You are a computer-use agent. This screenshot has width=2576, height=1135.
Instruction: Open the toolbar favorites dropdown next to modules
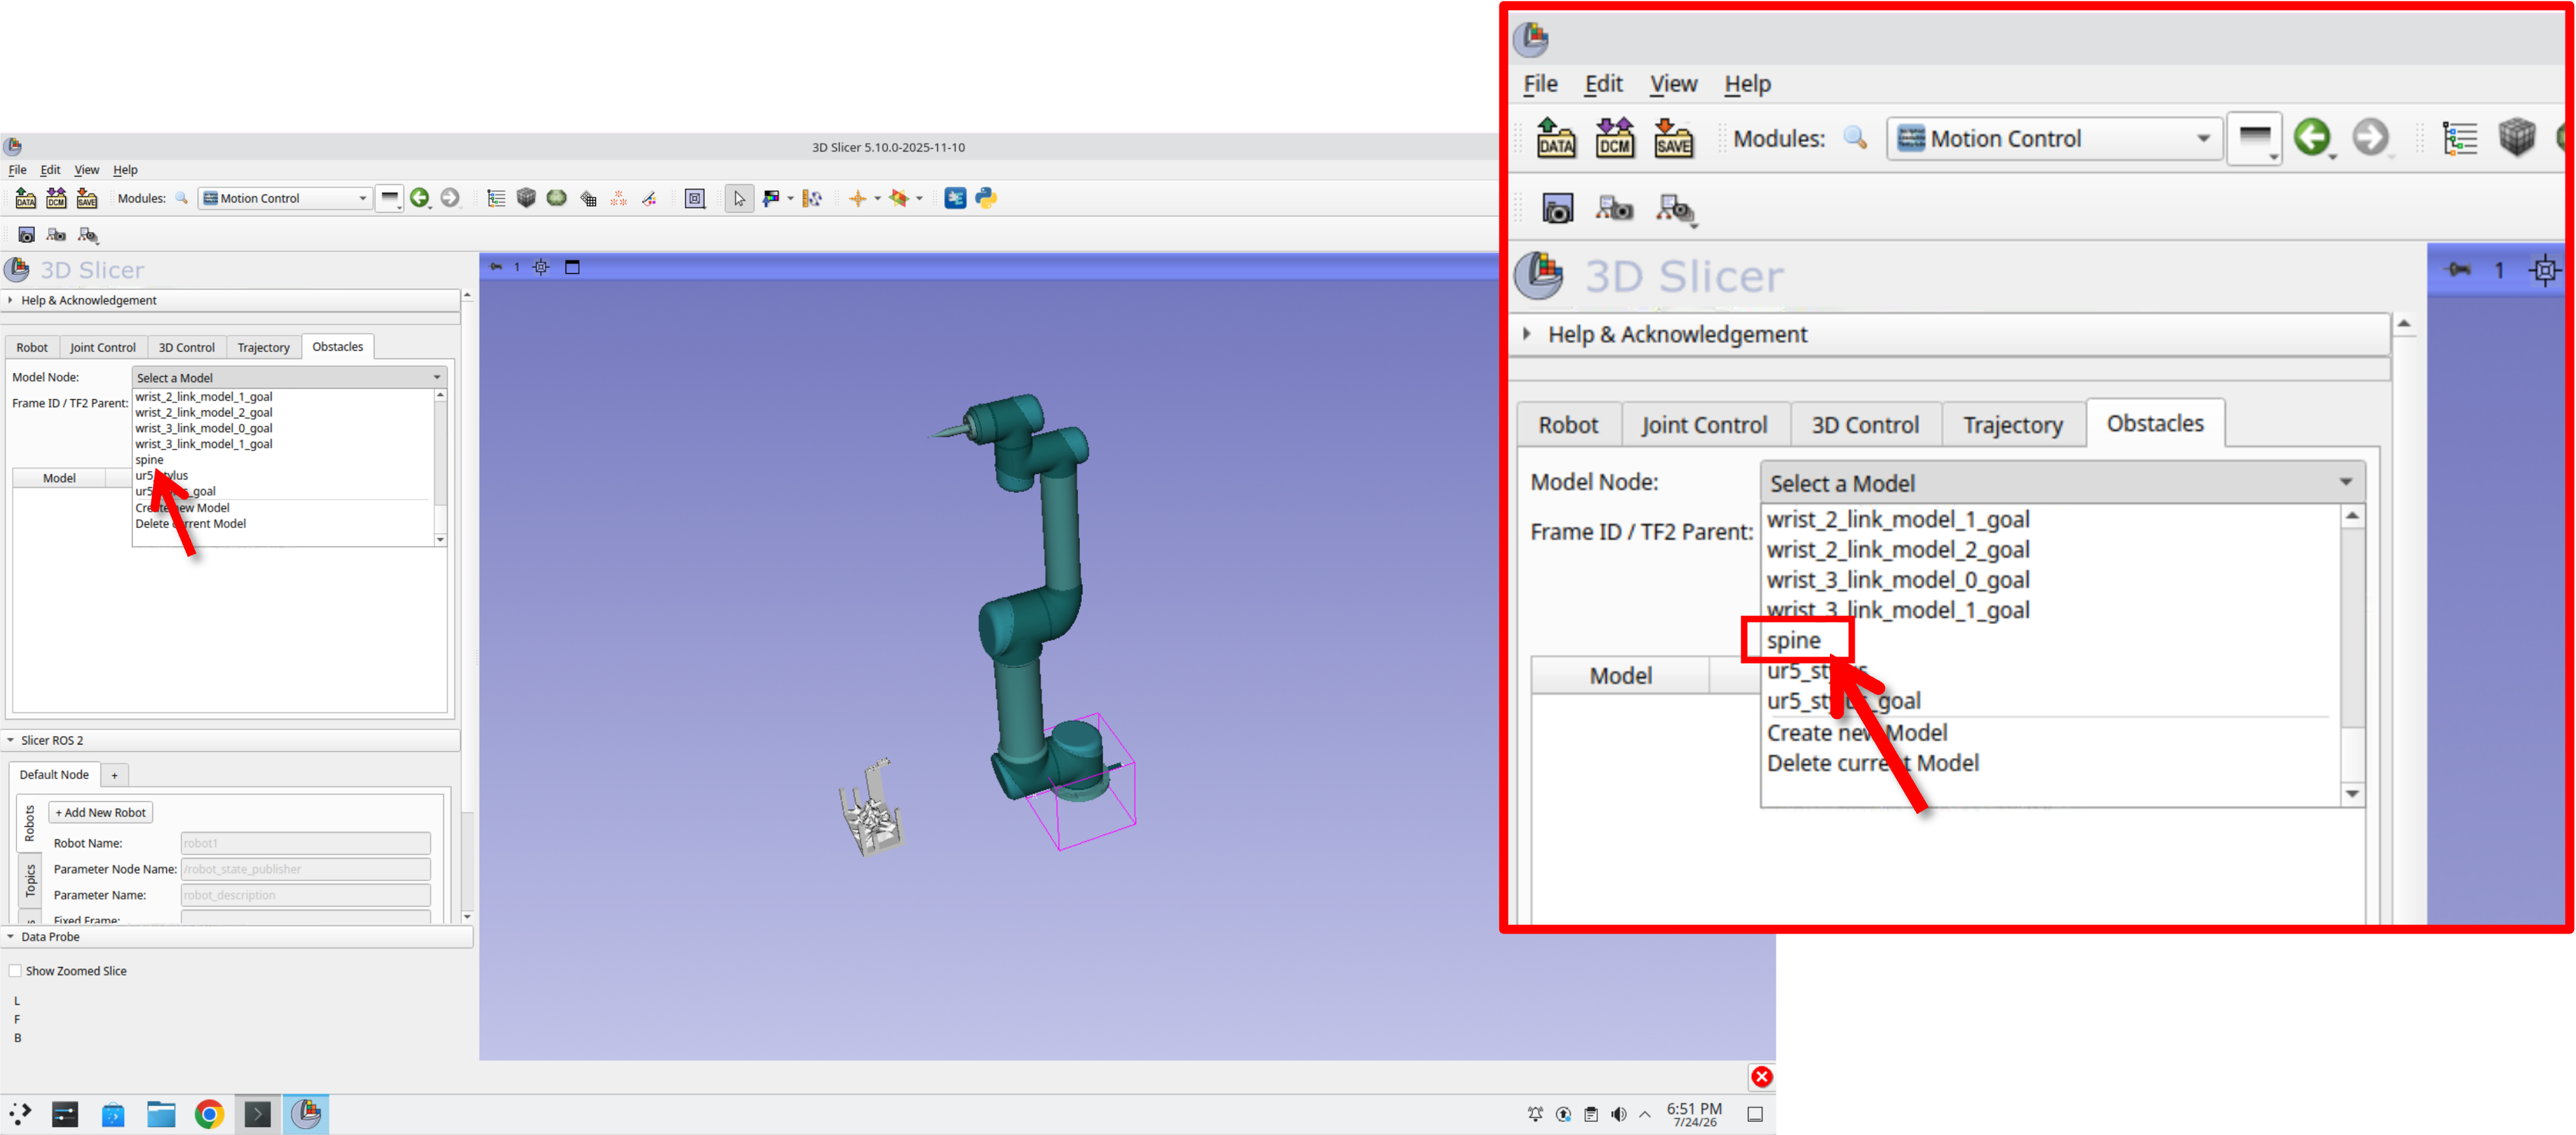coord(390,198)
